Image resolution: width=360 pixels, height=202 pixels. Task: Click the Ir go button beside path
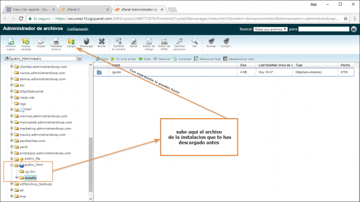tap(79, 59)
